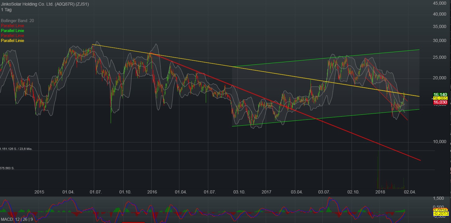Image resolution: width=451 pixels, height=223 pixels.
Task: Click the 2016 date axis label
Action: pyautogui.click(x=152, y=192)
